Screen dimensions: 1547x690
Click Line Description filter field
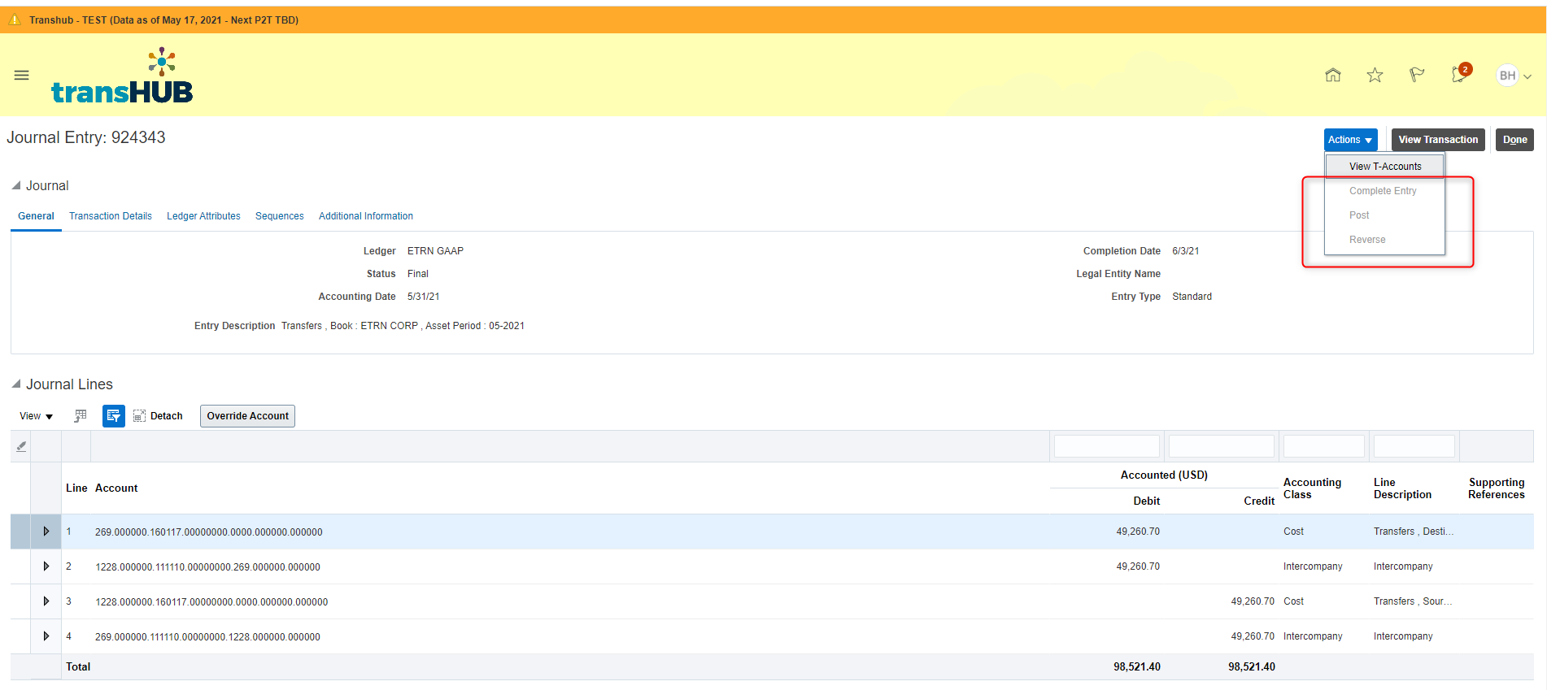(x=1414, y=446)
